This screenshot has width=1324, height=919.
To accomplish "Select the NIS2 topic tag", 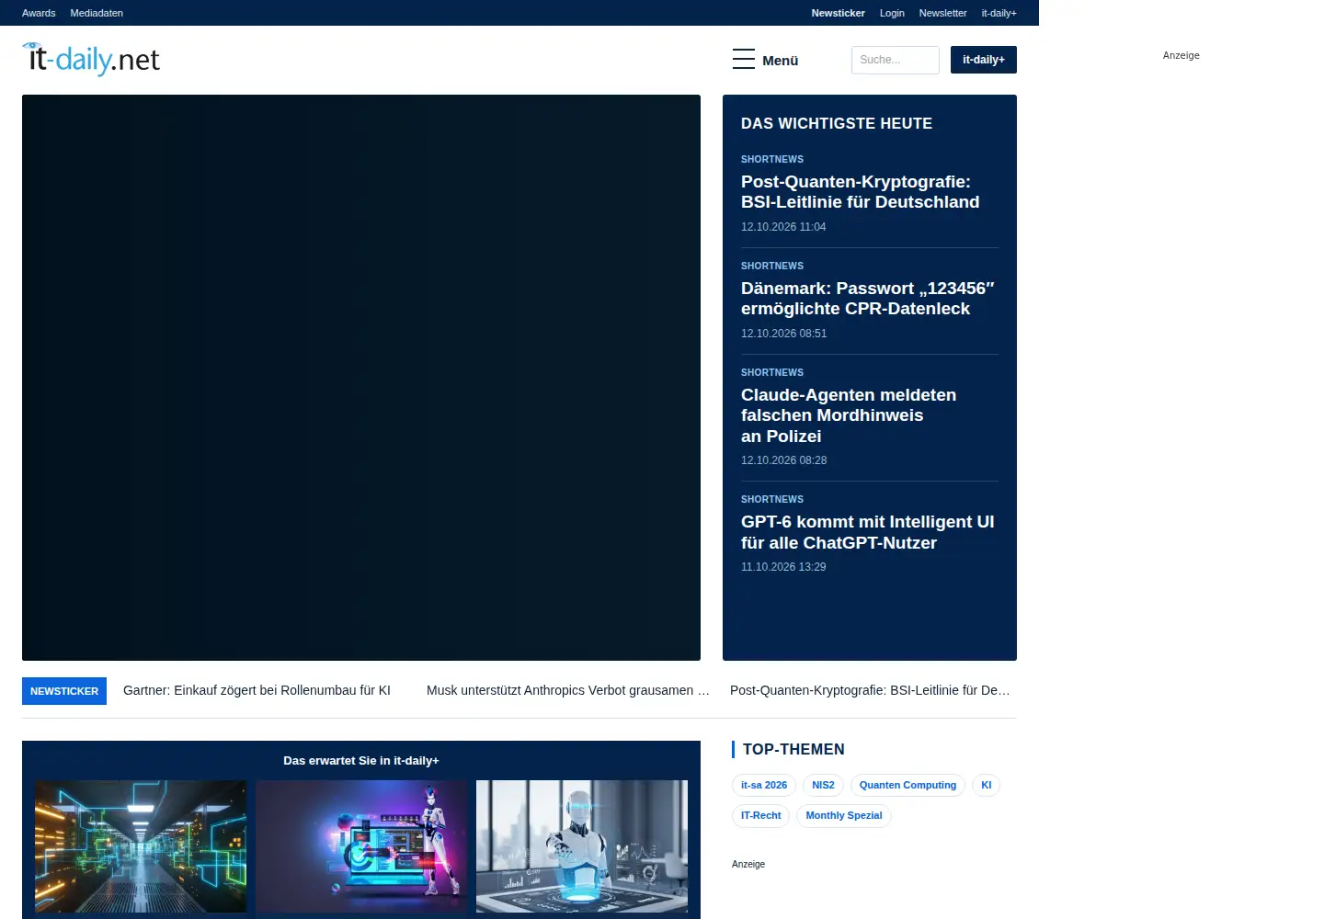I will tap(823, 786).
